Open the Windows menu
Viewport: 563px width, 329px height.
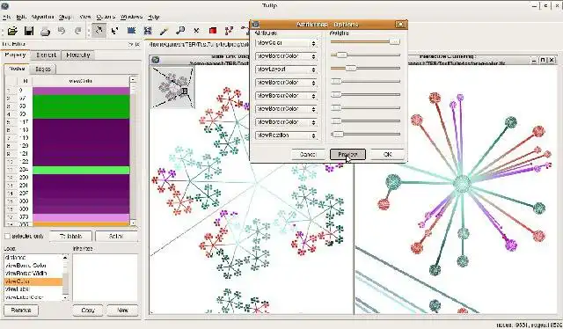coord(131,17)
